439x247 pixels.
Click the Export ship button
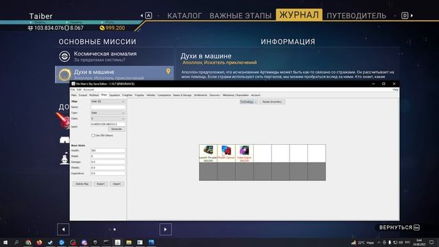tap(101, 184)
